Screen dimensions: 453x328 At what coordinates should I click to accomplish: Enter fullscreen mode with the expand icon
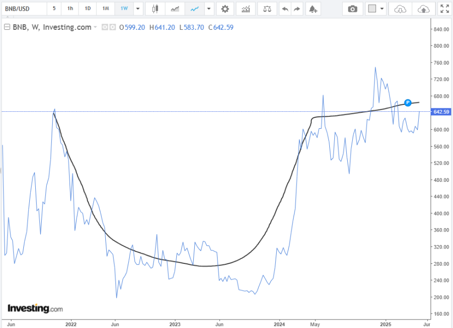[444, 8]
